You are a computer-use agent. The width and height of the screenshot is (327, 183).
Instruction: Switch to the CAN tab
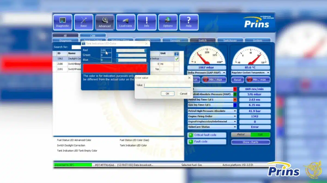tap(93, 36)
